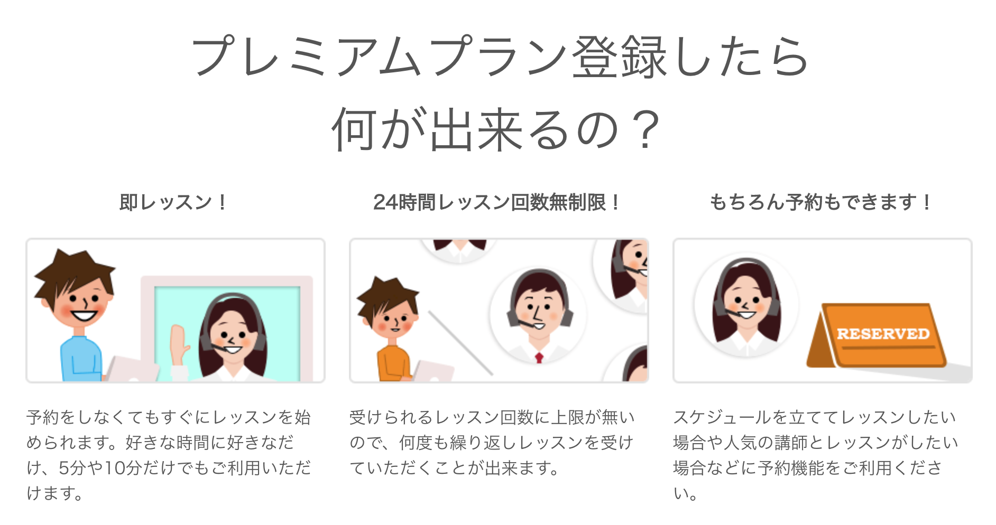The width and height of the screenshot is (996, 525).
Task: Click the boy in the blue shirt
Action: pyautogui.click(x=74, y=315)
